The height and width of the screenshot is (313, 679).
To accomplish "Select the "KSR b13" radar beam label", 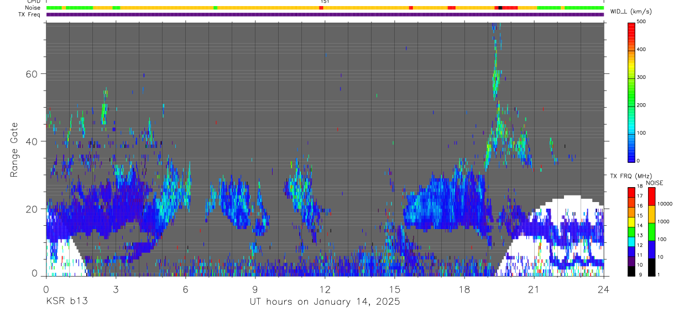I will tap(66, 302).
